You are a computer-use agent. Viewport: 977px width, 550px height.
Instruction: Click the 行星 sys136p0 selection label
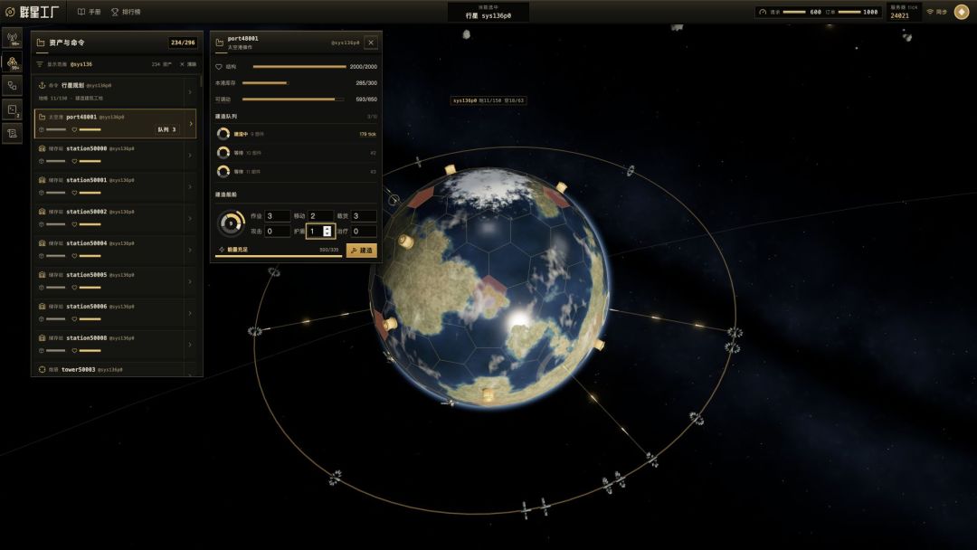tap(488, 15)
